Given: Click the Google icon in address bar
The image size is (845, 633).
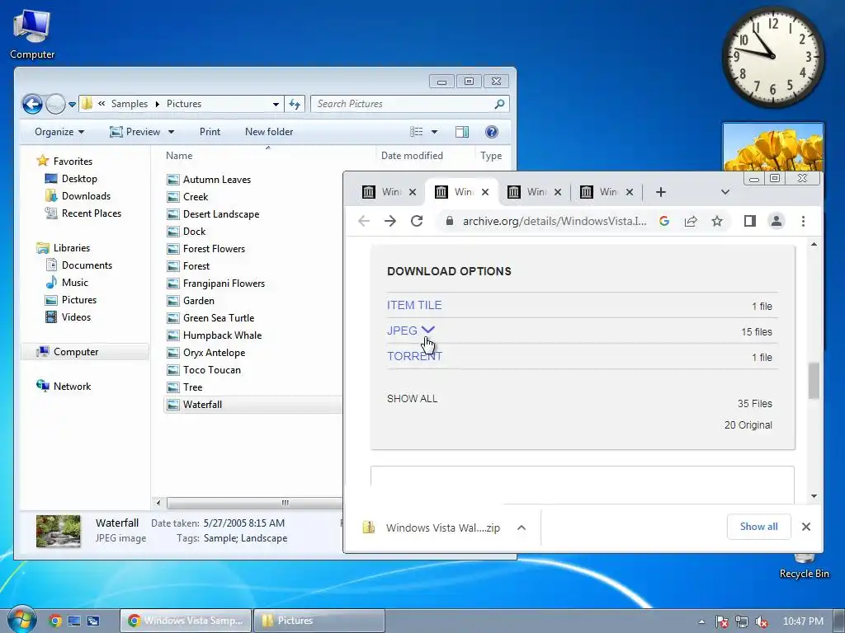Looking at the screenshot, I should [664, 221].
